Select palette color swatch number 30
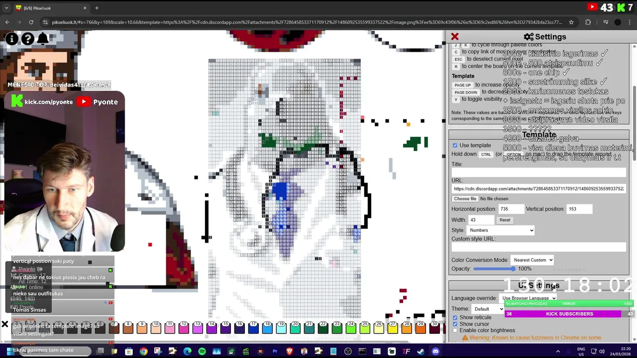The width and height of the screenshot is (637, 358). tap(434, 327)
